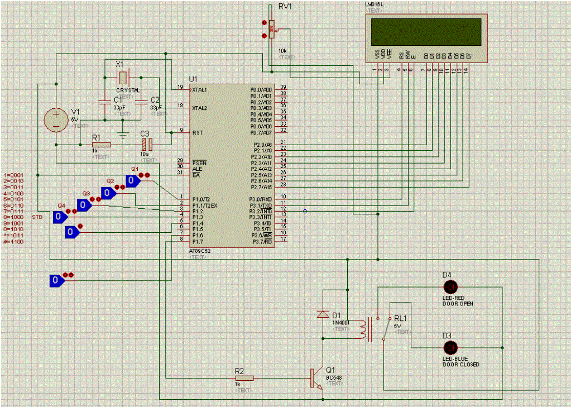Toggle the Q1 logic state input
Image resolution: width=571 pixels, height=407 pixels.
(132, 181)
